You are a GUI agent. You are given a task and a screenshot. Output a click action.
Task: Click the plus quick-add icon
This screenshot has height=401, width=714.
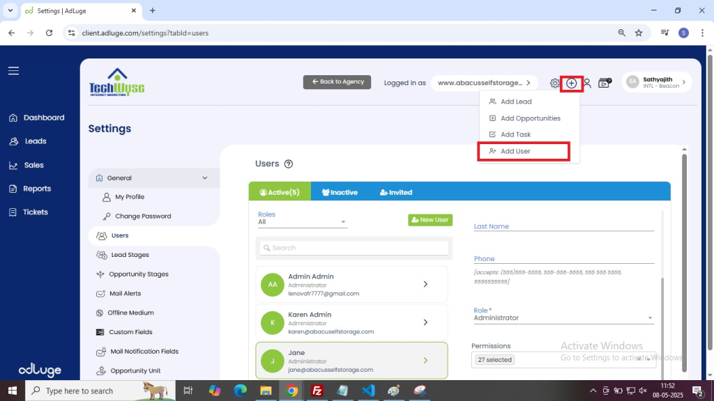tap(571, 84)
